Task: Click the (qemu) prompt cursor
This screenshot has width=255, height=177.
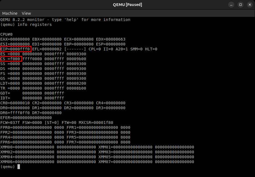Action: pos(18,167)
